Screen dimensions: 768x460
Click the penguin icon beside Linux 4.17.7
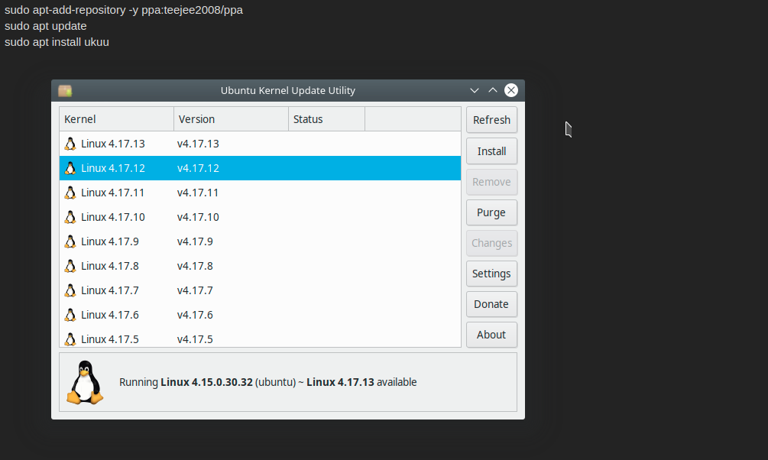coord(70,290)
